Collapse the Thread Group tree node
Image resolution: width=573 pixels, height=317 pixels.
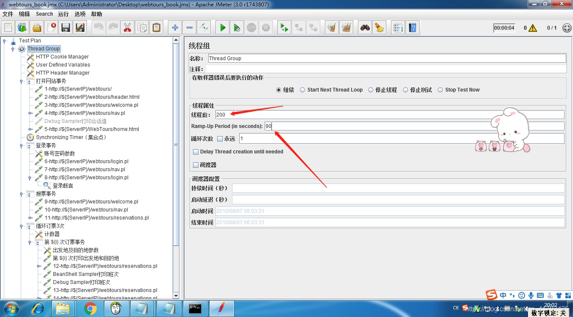pyautogui.click(x=13, y=49)
